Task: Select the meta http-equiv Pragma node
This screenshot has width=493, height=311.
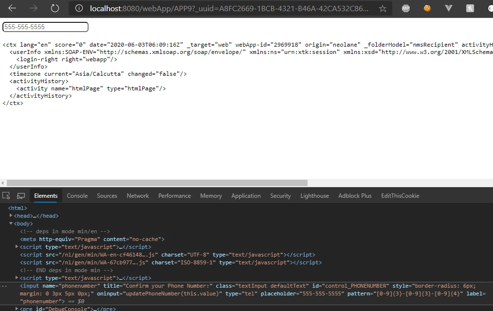Action: point(92,239)
